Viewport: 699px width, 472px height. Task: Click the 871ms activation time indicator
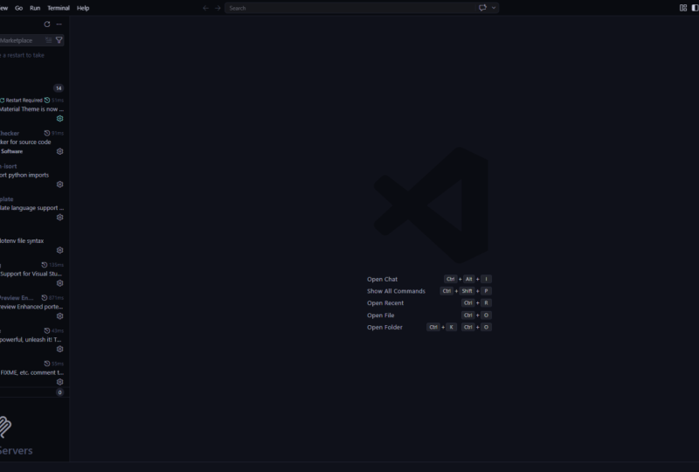click(x=52, y=297)
